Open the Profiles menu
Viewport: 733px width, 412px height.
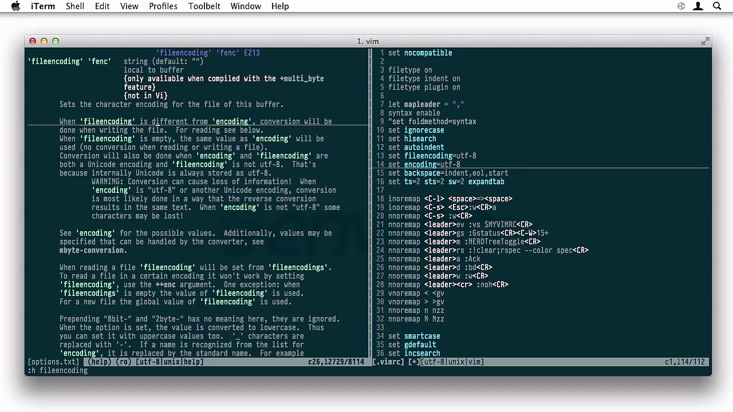[x=163, y=6]
